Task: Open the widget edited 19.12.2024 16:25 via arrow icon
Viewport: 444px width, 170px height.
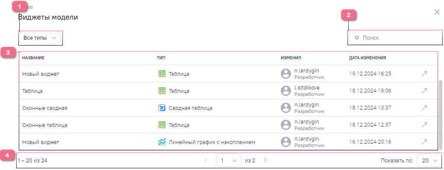Action: coord(424,74)
